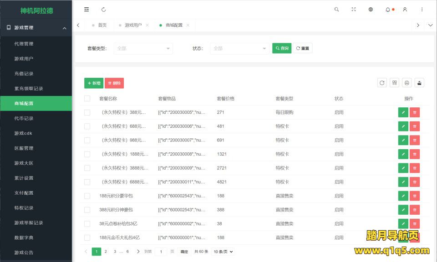
Task: Toggle the select-all checkbox in the table header
Action: pyautogui.click(x=87, y=99)
